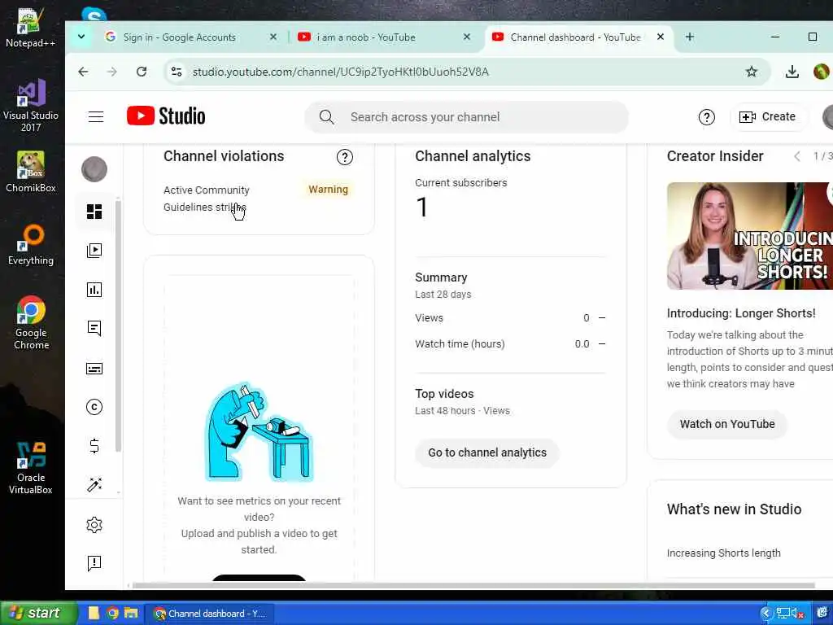Click the browser back arrow
The image size is (833, 625).
(84, 72)
